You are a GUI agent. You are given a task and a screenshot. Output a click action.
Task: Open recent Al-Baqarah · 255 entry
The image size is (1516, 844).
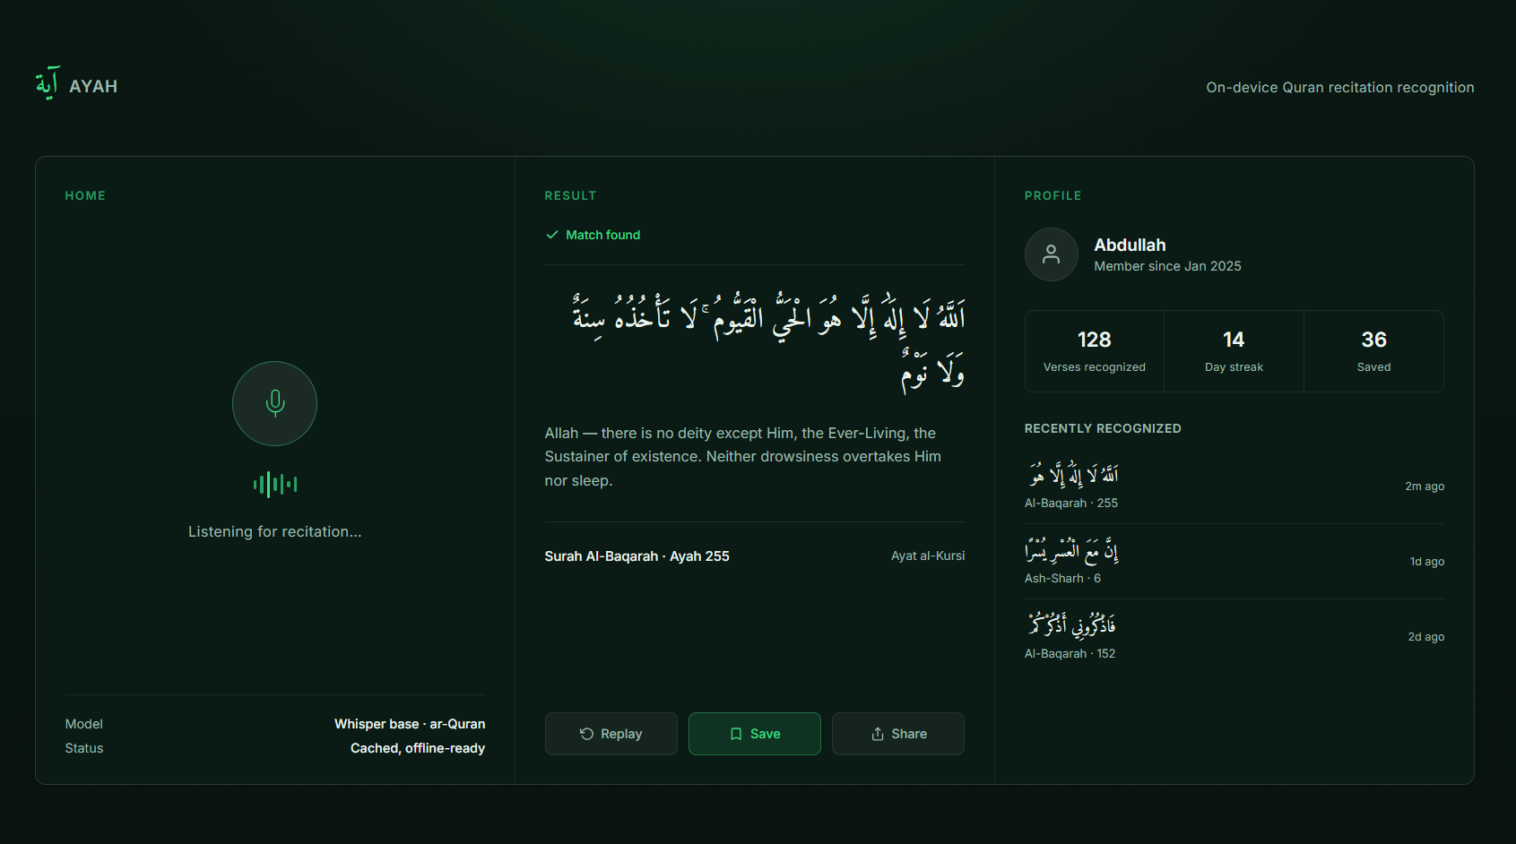pyautogui.click(x=1234, y=486)
